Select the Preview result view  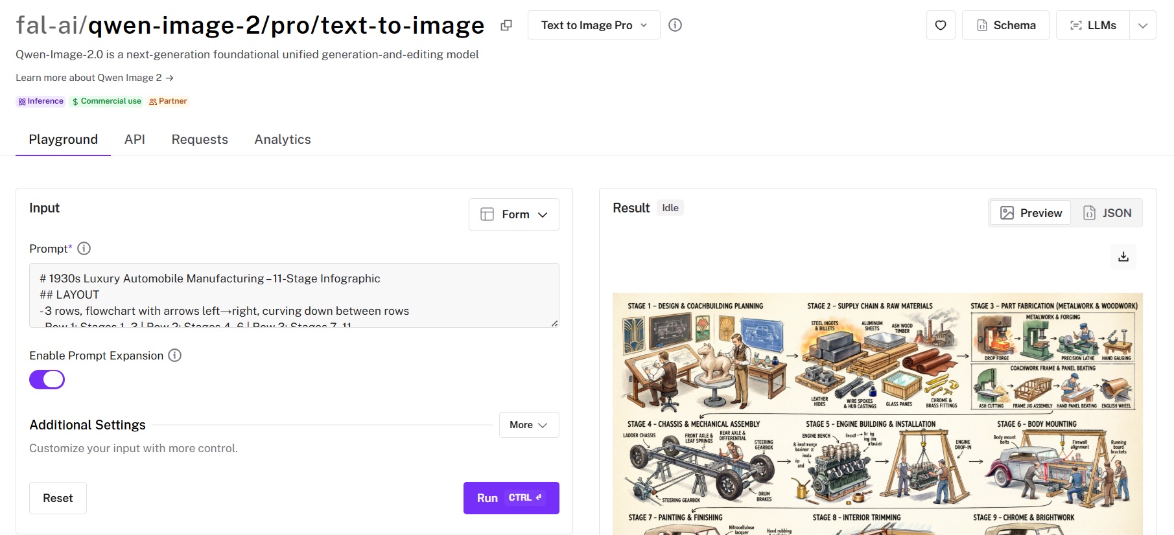[1031, 213]
